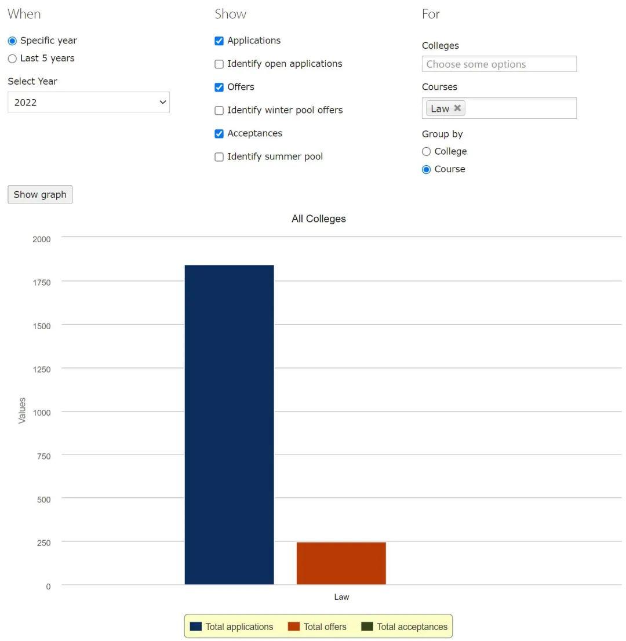Open the Select Year dropdown
Image resolution: width=626 pixels, height=641 pixels.
tap(89, 103)
